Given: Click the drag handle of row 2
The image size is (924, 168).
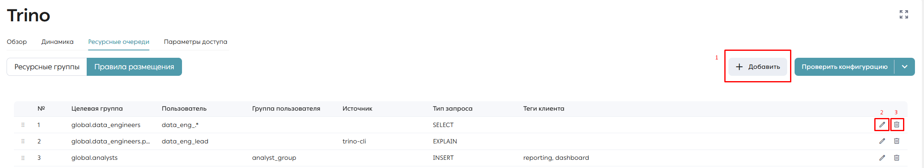Looking at the screenshot, I should pyautogui.click(x=23, y=141).
